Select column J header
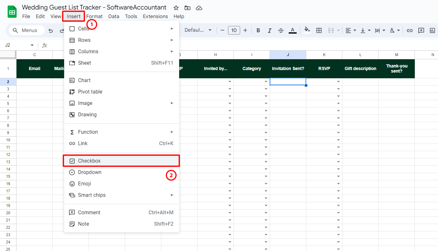The width and height of the screenshot is (438, 251). 288,55
